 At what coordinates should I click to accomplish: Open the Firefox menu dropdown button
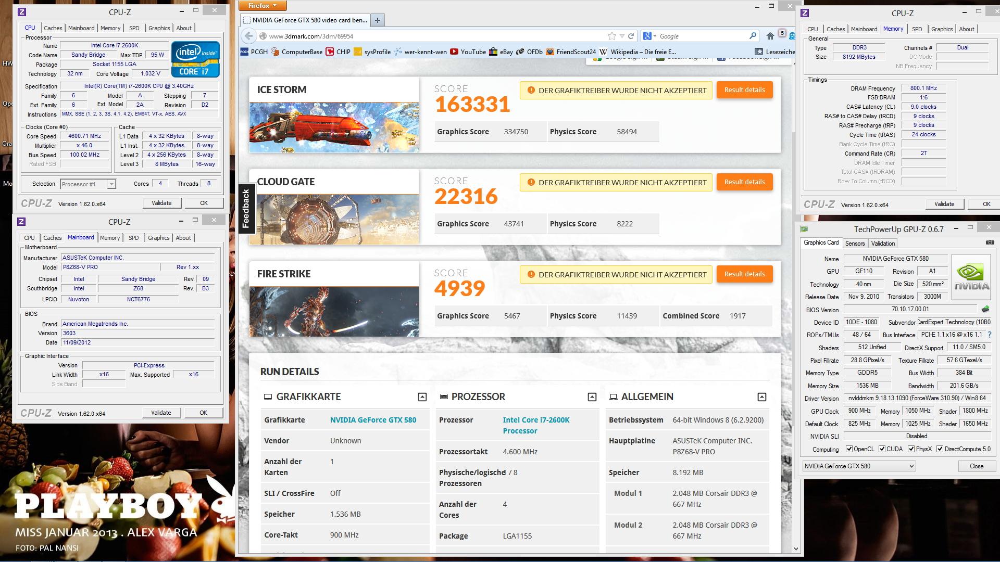coord(262,5)
